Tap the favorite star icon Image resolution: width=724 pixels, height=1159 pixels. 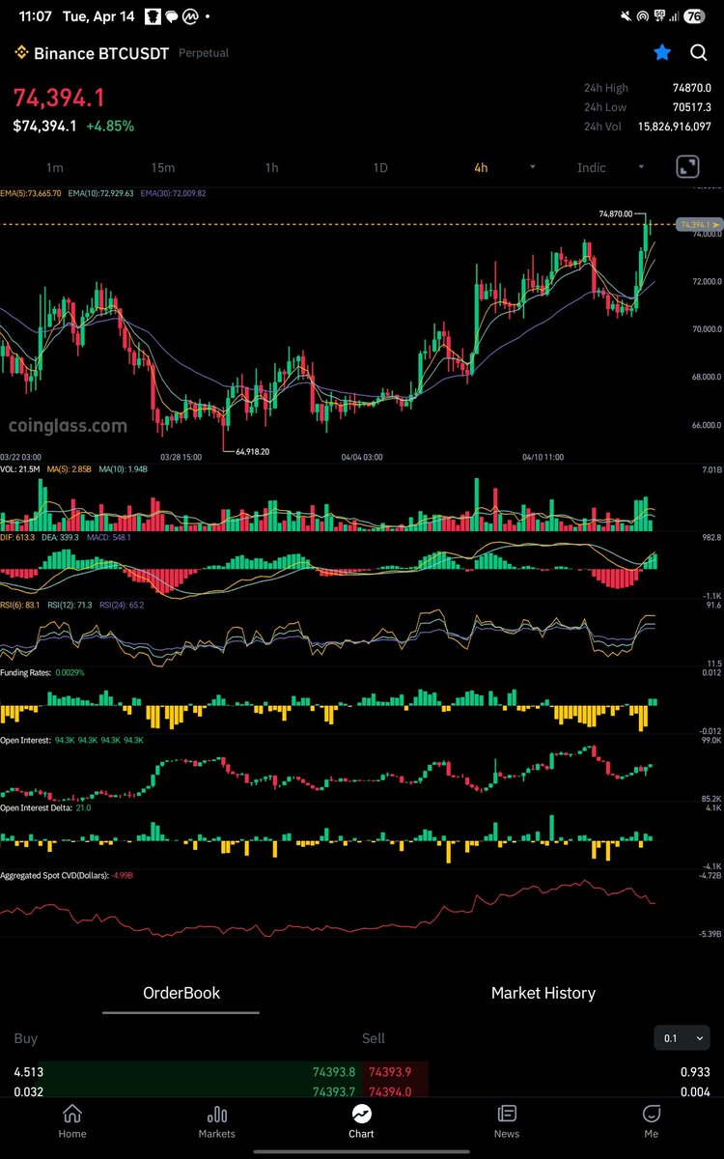click(x=662, y=53)
